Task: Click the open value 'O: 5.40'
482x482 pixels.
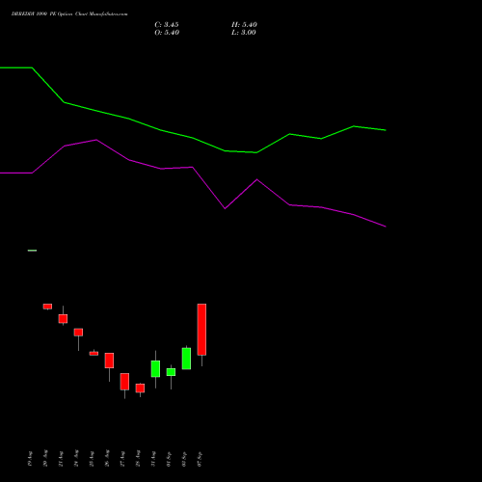Action: point(167,33)
